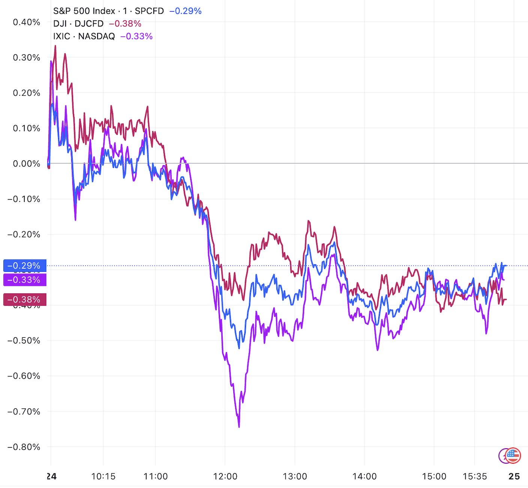Select the IXIC NASDAQ legend entry
This screenshot has width=528, height=488.
pyautogui.click(x=84, y=36)
